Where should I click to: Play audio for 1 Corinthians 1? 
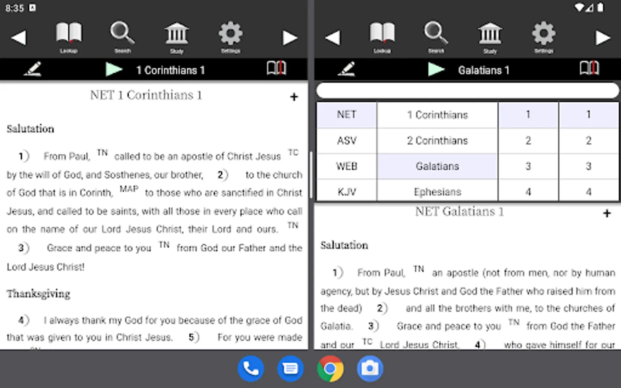(114, 69)
